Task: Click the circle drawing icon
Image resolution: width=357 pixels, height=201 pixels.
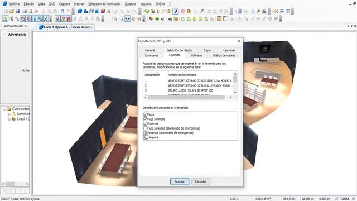Action: point(270,18)
